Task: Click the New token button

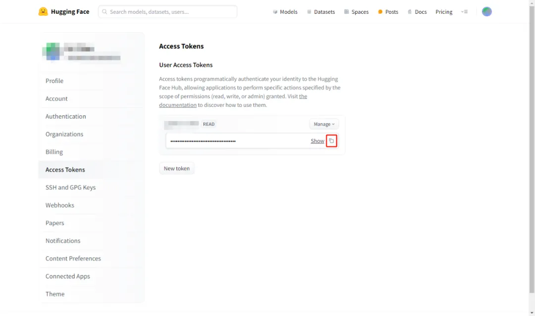Action: coord(176,168)
